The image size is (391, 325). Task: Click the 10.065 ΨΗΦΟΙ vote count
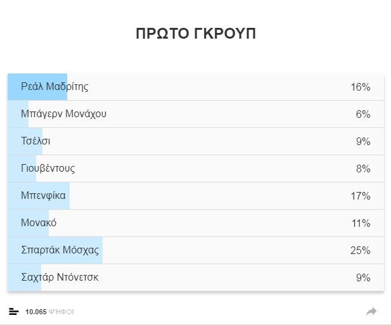point(50,312)
